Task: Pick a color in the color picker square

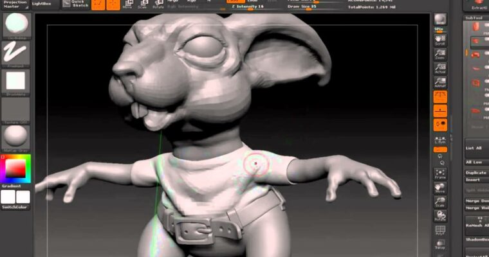Action: click(15, 168)
